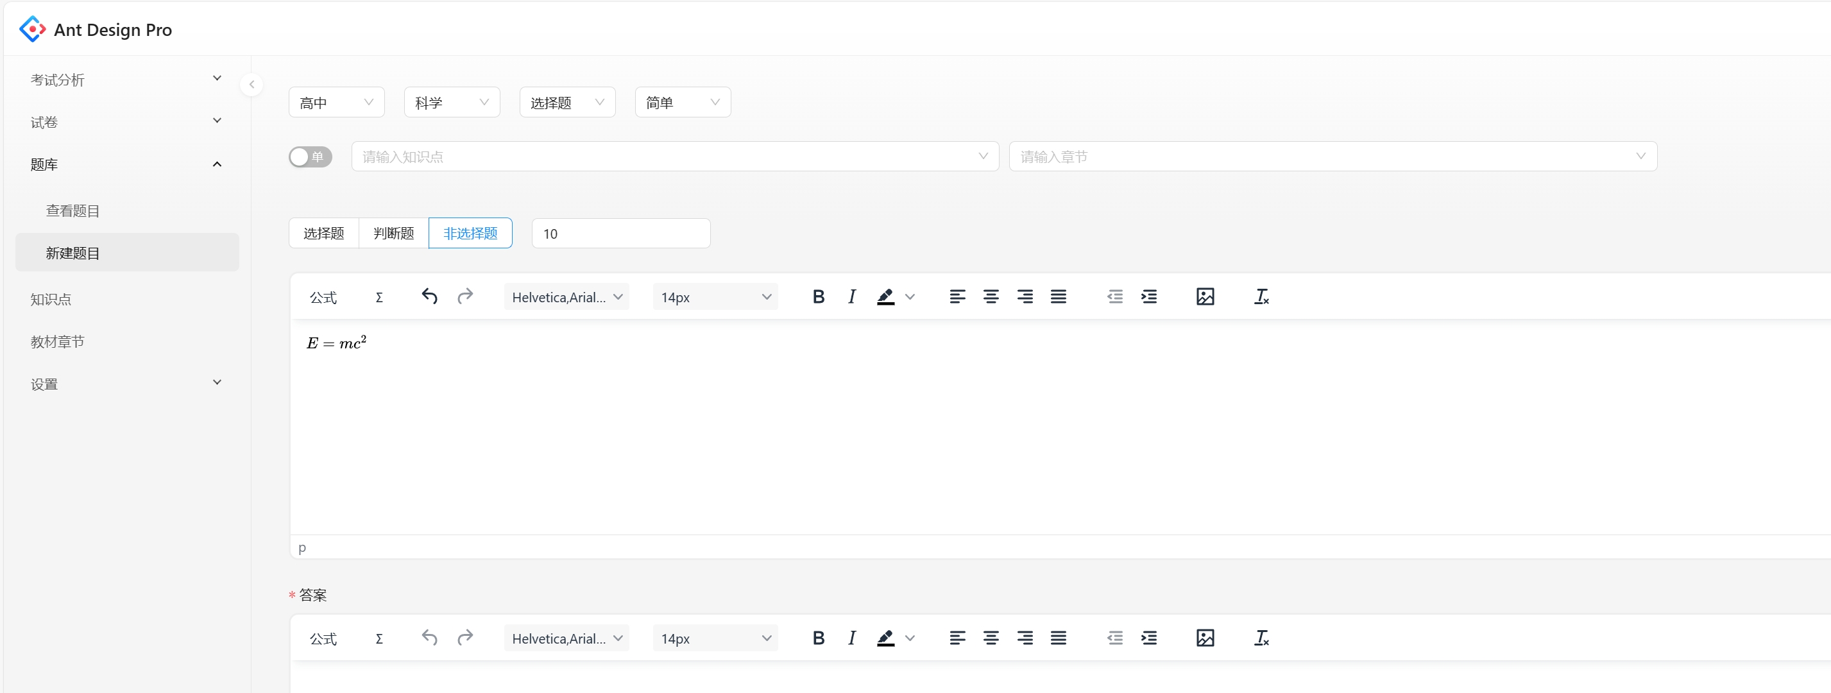Apply highlight color in the answer editor
Image resolution: width=1831 pixels, height=693 pixels.
[x=885, y=638]
